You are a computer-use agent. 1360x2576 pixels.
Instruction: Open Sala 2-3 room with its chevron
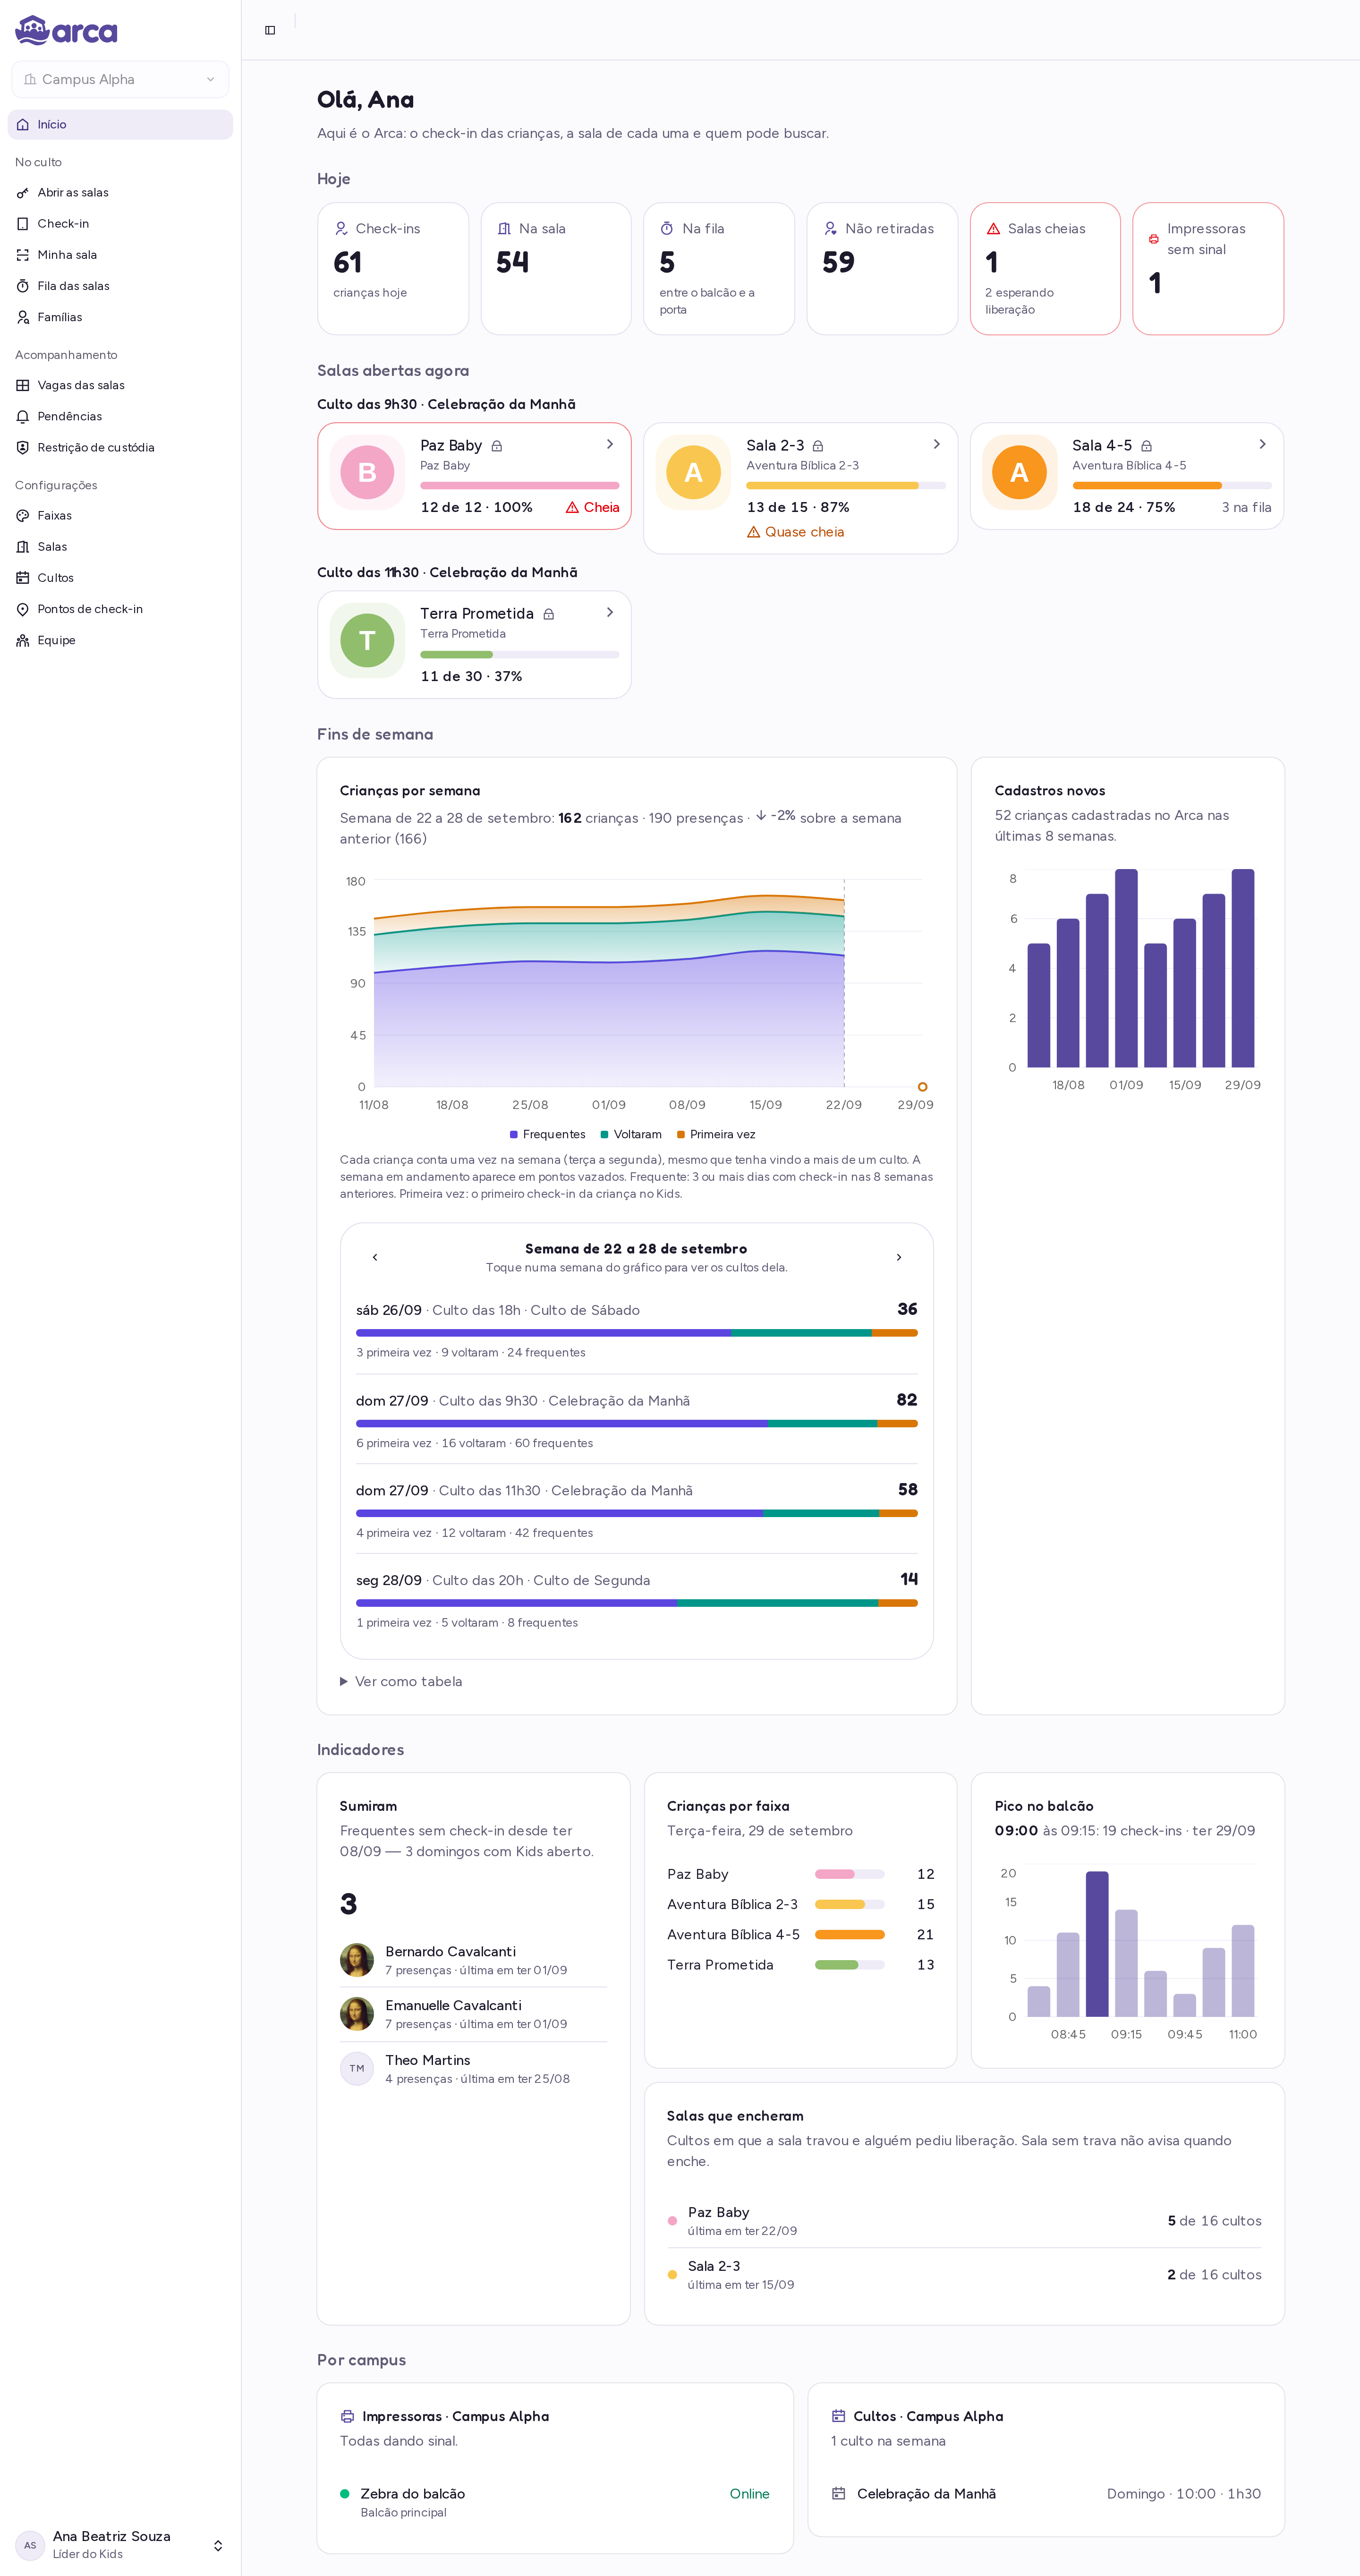click(x=936, y=444)
